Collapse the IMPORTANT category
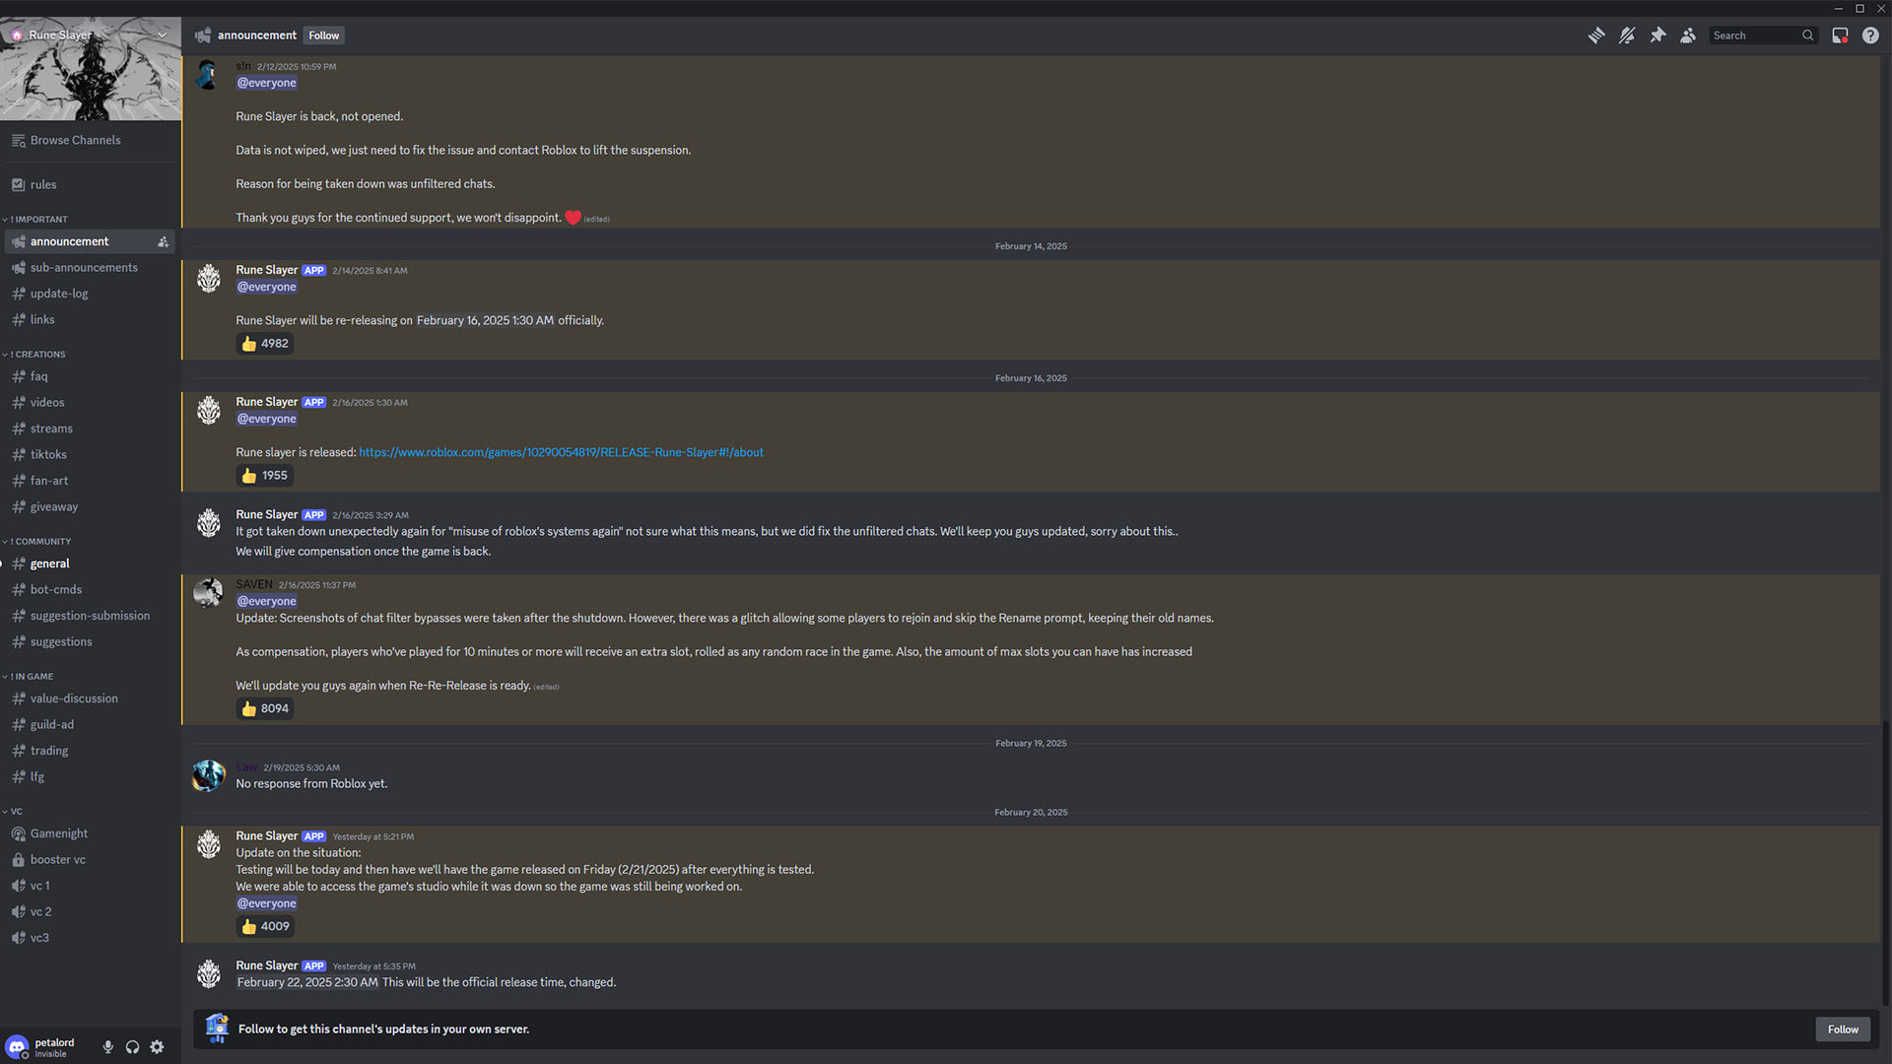Screen dimensions: 1892x1064 pyautogui.click(x=36, y=219)
